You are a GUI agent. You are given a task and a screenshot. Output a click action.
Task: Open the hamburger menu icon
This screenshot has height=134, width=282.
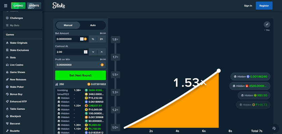click(5, 6)
